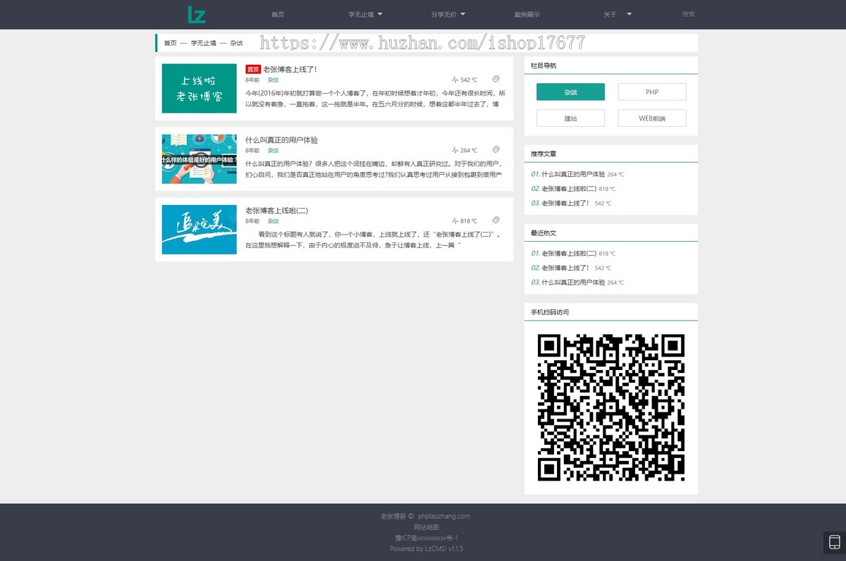Go to 首页 in the top navigation
846x561 pixels.
tap(278, 14)
